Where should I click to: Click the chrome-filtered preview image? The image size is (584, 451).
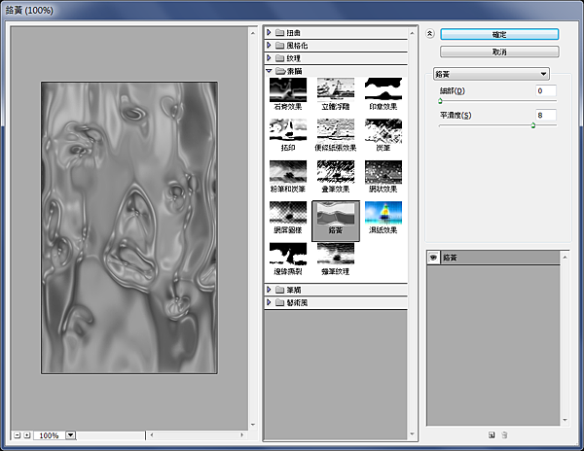(129, 227)
